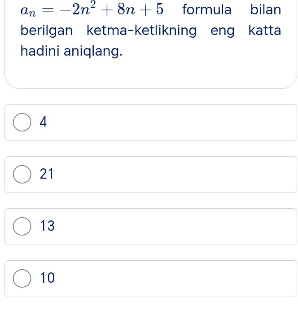Viewport: 298px width, 311px height.
Task: Choose the radio button next to 21
Action: [22, 175]
